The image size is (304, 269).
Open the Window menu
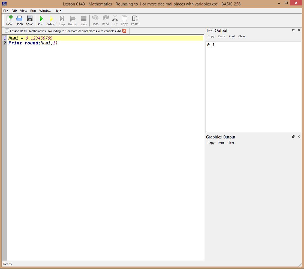pos(45,11)
